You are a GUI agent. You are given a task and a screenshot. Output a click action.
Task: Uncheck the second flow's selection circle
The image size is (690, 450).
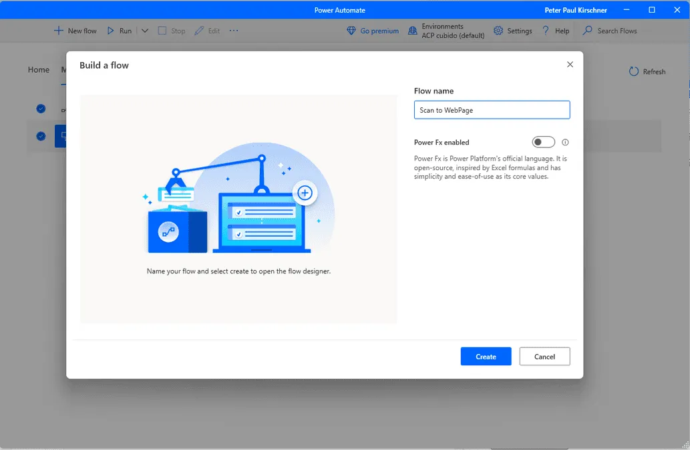40,136
